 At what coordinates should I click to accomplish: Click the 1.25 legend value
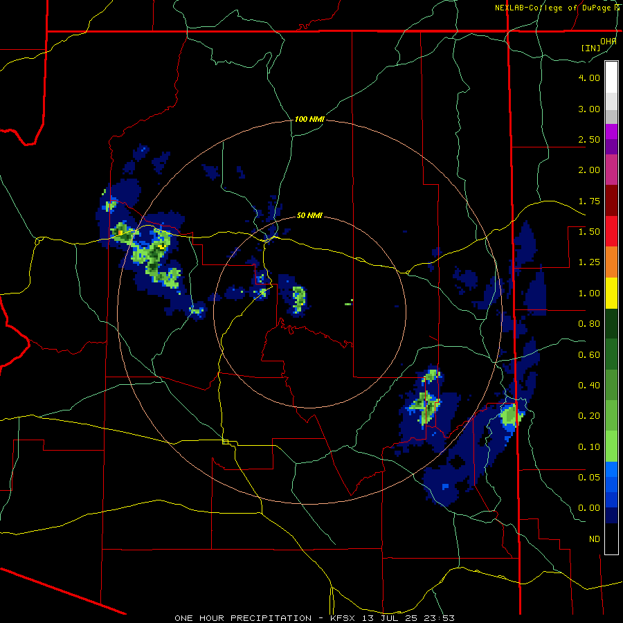click(x=589, y=262)
